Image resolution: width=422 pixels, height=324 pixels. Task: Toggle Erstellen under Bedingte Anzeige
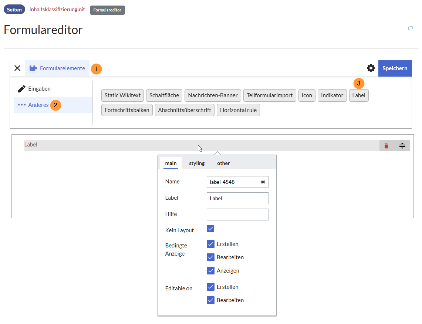[x=210, y=244]
